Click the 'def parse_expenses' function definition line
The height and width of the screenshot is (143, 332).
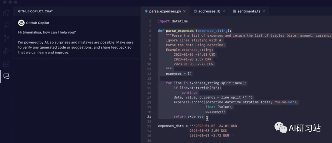(x=195, y=31)
